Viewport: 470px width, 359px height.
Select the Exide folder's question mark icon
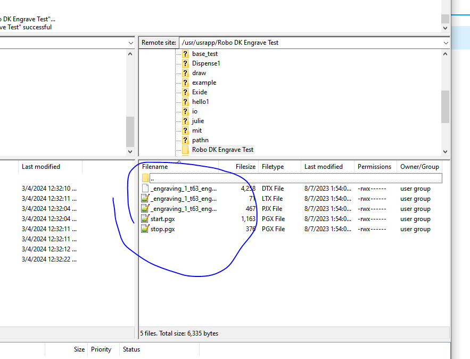pos(185,92)
